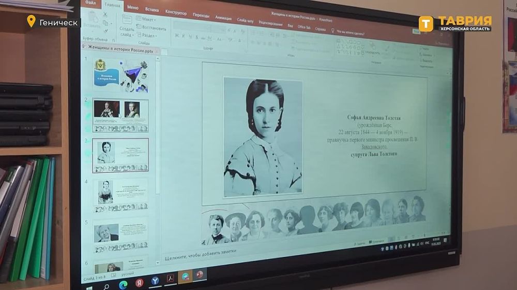Expand the Макет layout dropdown

(147, 19)
